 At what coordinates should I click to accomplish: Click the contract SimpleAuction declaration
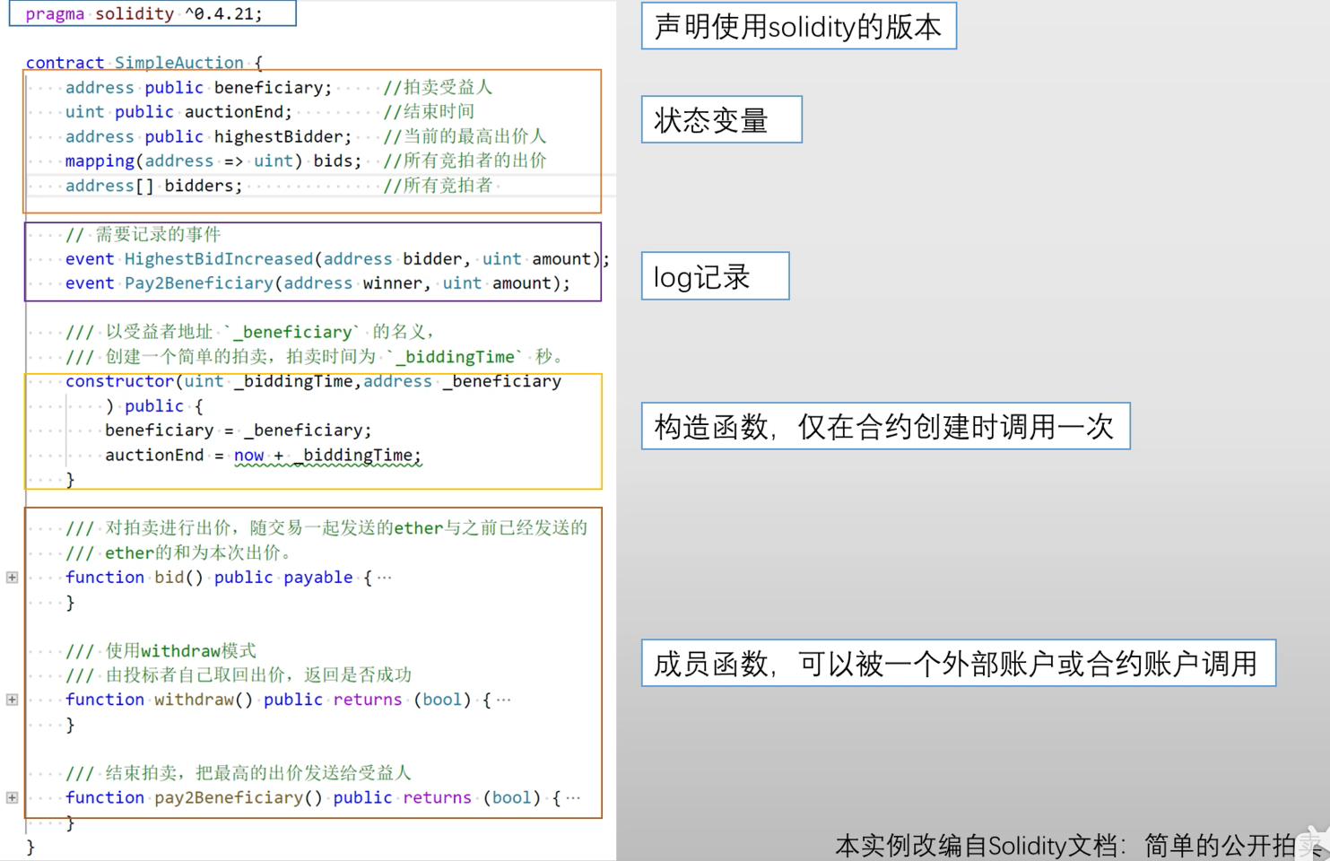pos(143,63)
